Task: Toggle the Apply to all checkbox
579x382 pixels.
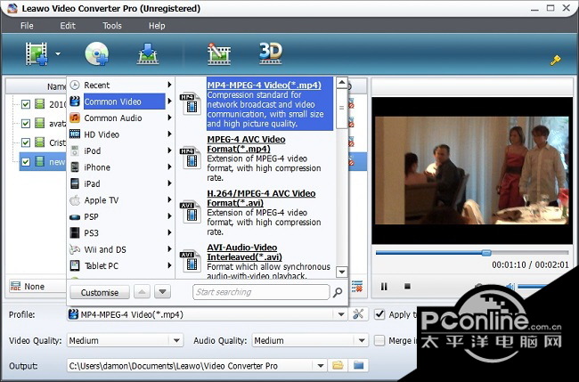Action: 379,314
